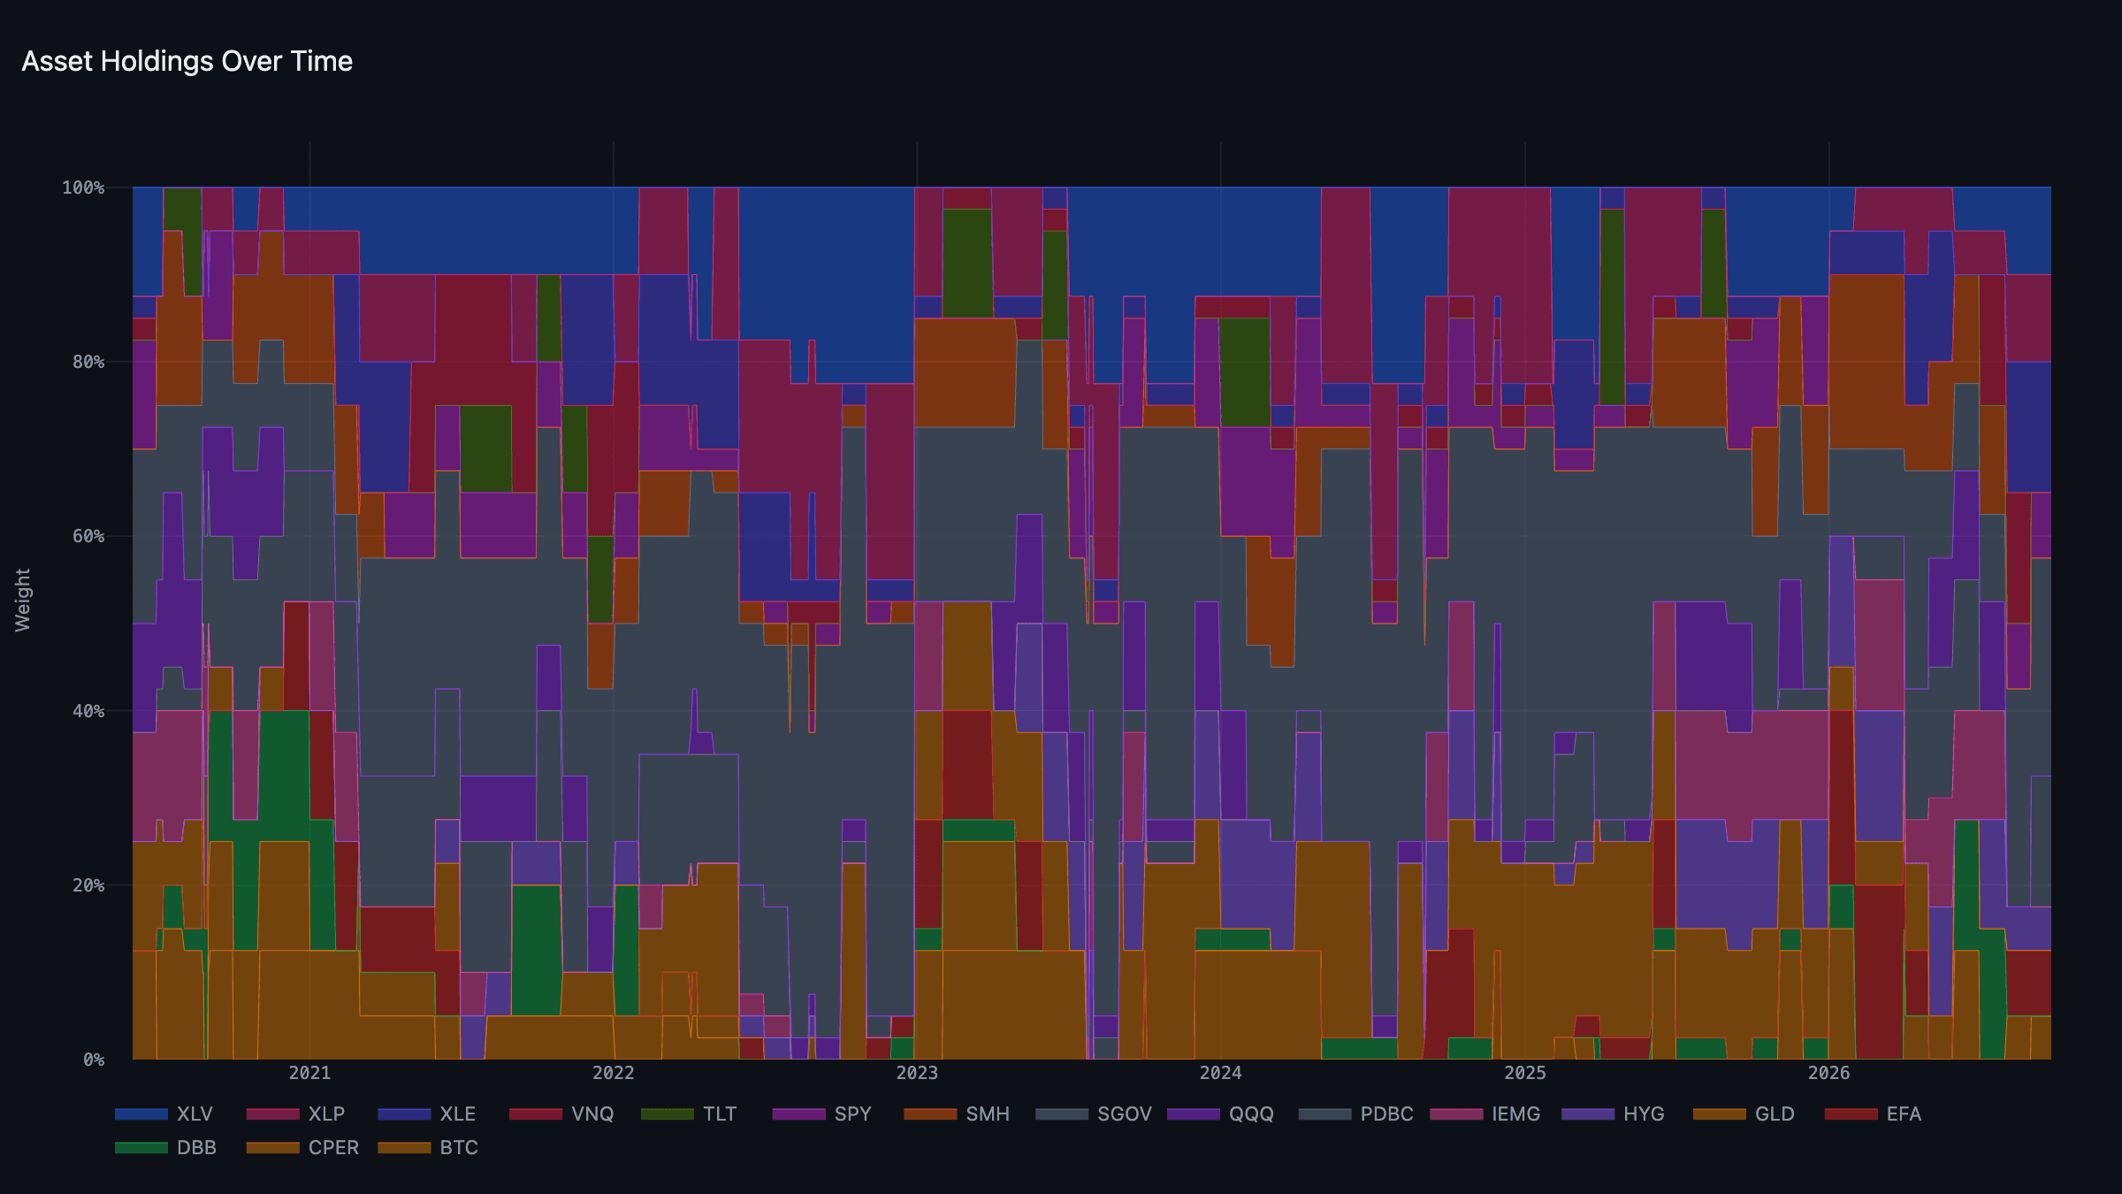Viewport: 2122px width, 1194px height.
Task: Hide the SMH series
Action: coord(957,1114)
